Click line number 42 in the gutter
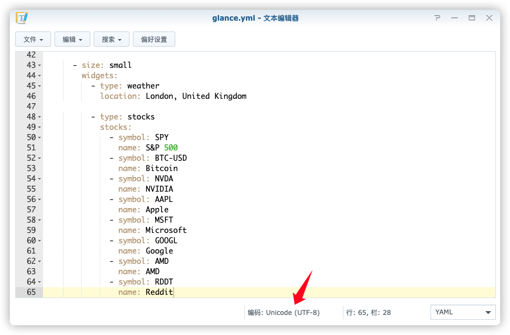 click(x=31, y=55)
